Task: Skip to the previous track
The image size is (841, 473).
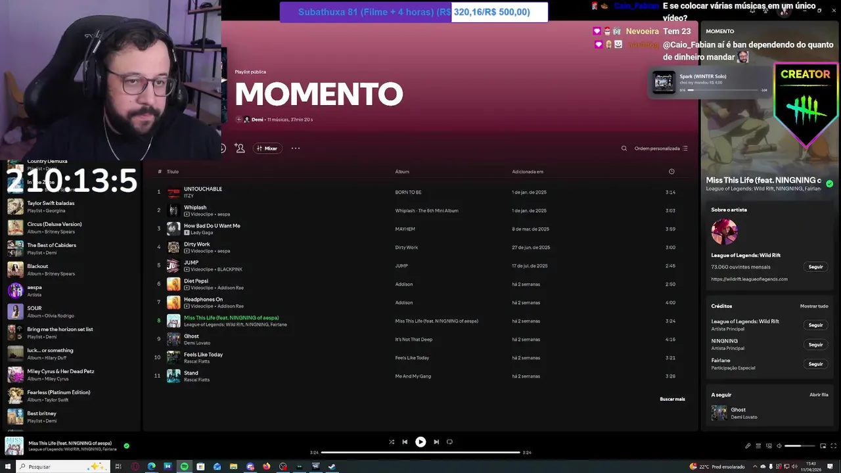Action: [x=405, y=442]
